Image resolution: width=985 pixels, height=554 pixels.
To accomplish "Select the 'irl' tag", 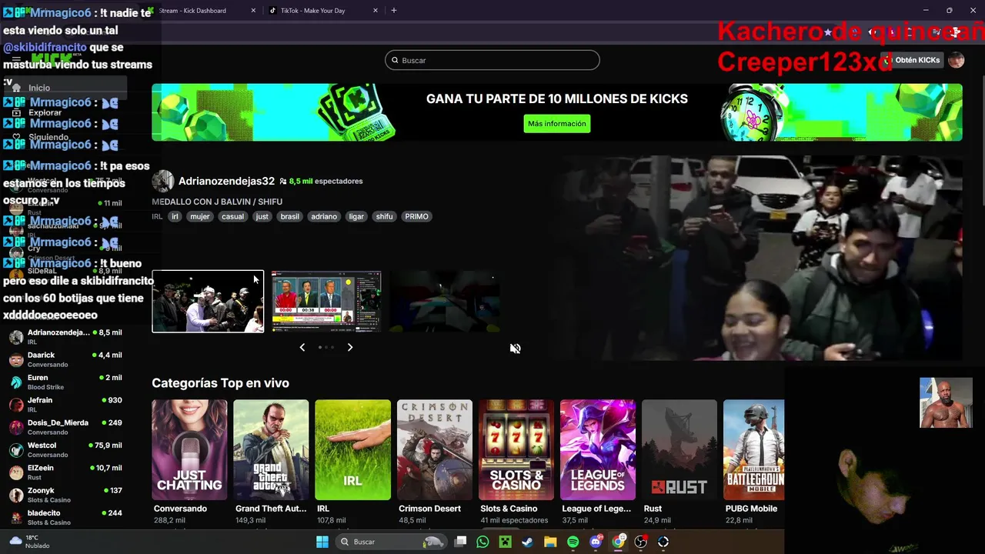I will pos(175,217).
